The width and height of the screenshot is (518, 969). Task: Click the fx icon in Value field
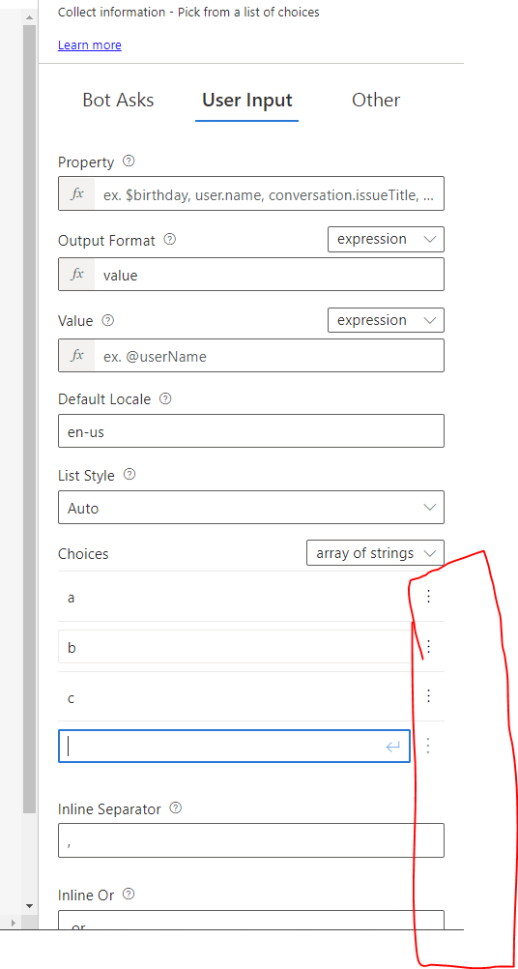pyautogui.click(x=77, y=355)
